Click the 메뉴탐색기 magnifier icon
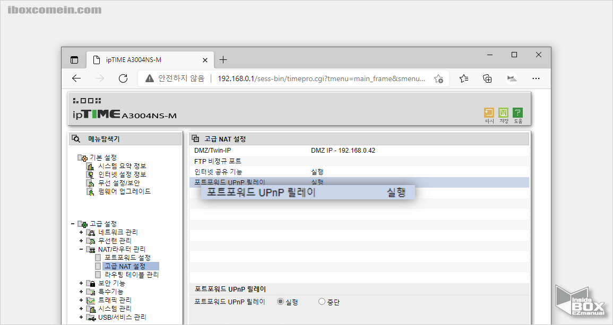This screenshot has height=325, width=613. (x=76, y=138)
